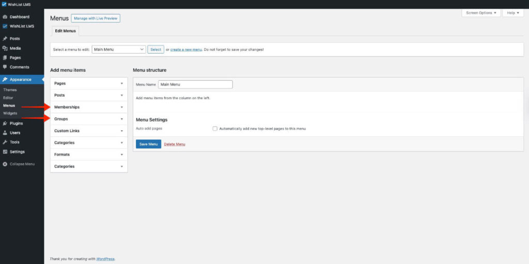Open Menus under Appearance
The height and width of the screenshot is (264, 529).
point(9,105)
